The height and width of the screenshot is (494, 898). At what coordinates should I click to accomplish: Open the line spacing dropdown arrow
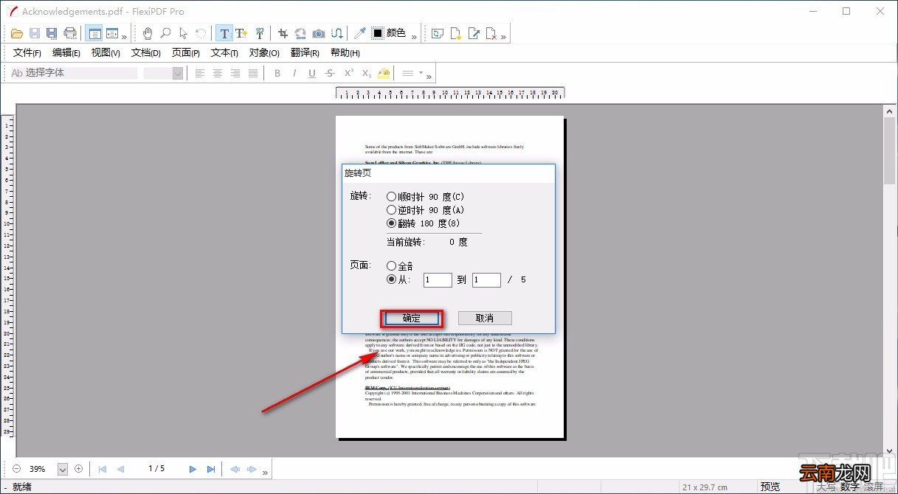(x=421, y=73)
